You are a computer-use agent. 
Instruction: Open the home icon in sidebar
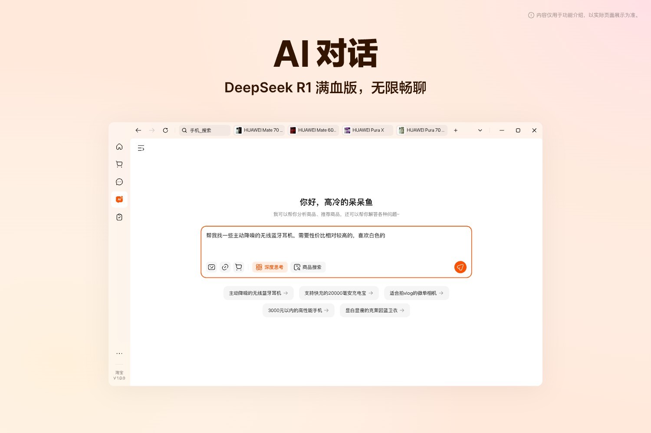click(119, 147)
